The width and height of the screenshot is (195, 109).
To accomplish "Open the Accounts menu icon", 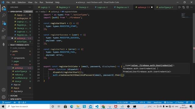I will click(x=4, y=90).
